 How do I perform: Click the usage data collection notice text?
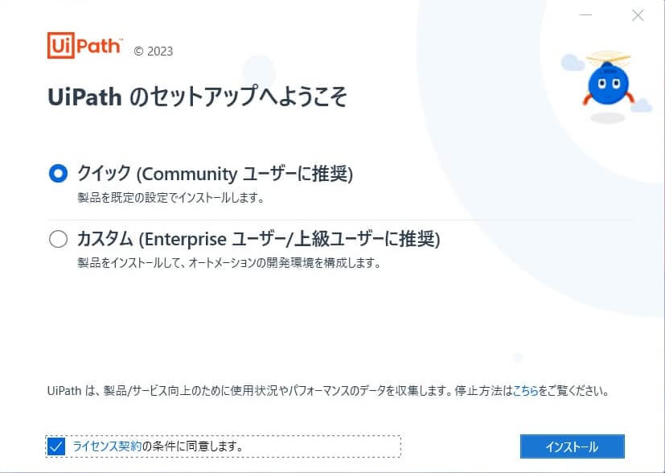(328, 390)
